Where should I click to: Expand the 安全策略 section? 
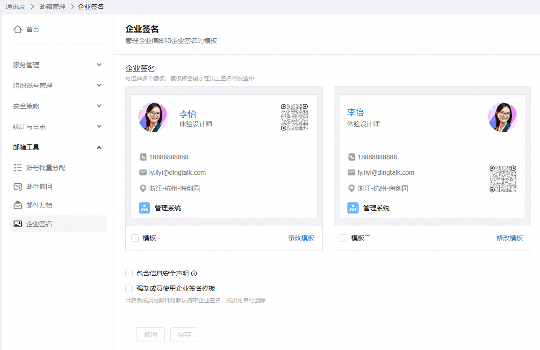(x=99, y=106)
